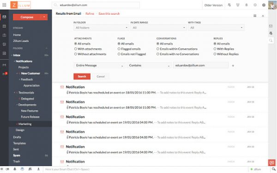Open the help question mark icon
277x173 pixels.
click(264, 5)
